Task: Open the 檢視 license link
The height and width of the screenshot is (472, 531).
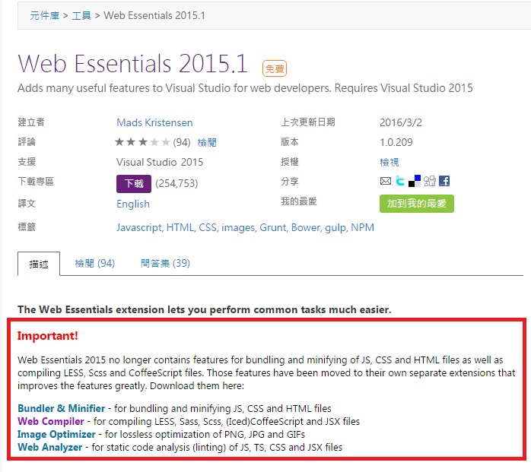Action: click(x=390, y=162)
